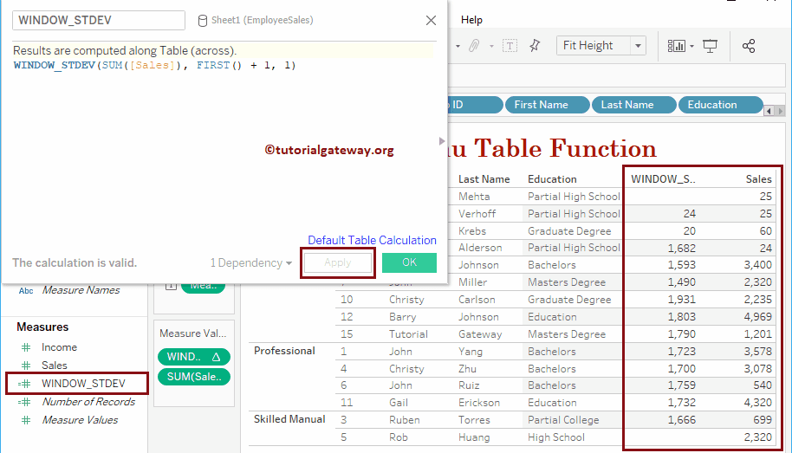
Task: Click the Abc icon beside Measure Names
Action: [26, 290]
